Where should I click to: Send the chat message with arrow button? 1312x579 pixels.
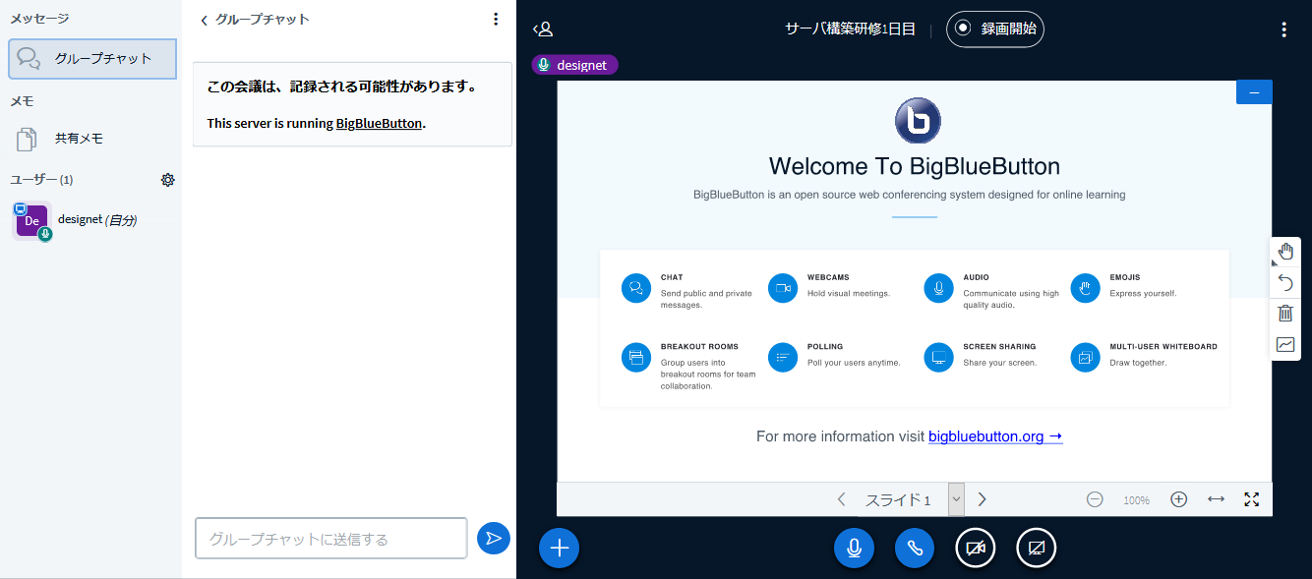pos(494,538)
